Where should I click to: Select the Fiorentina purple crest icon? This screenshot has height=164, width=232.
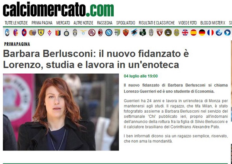(x=49, y=32)
